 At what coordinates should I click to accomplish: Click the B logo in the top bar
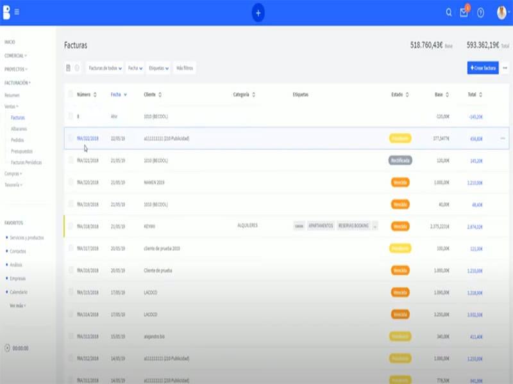point(6,12)
